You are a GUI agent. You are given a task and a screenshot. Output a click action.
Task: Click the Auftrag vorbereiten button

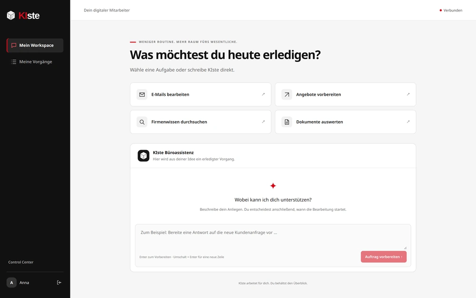[x=383, y=257]
